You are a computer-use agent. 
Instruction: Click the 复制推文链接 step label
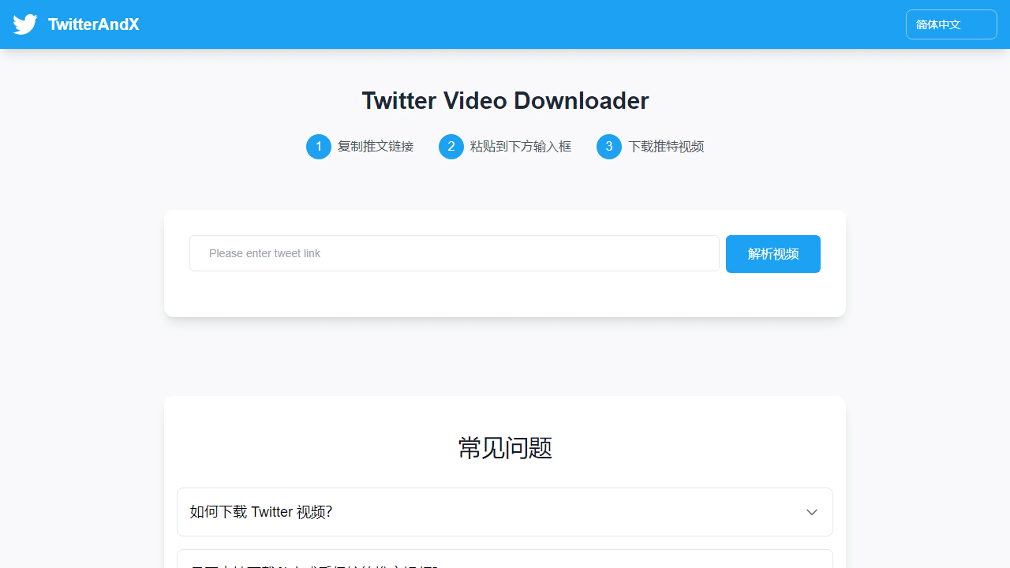click(376, 147)
